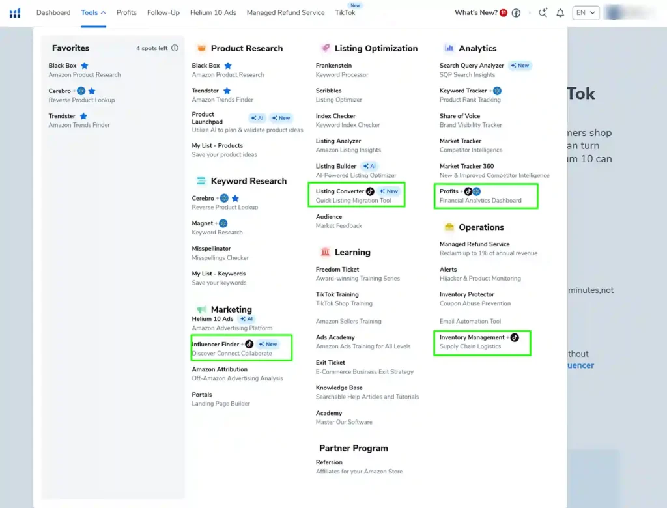
Task: Click TikTok icon next to Influencer Finder
Action: click(249, 344)
